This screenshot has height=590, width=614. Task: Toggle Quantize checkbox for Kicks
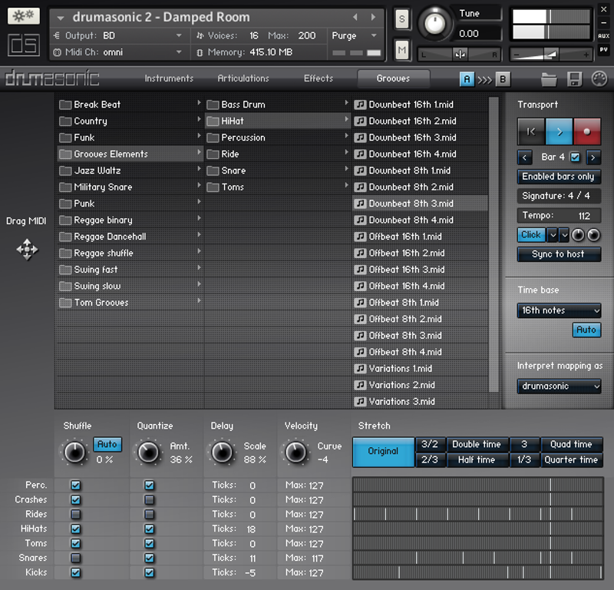click(149, 572)
